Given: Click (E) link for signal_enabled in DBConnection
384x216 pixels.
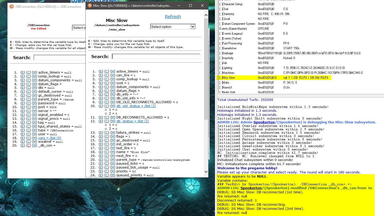Looking at the screenshot, I should pos(23,115).
